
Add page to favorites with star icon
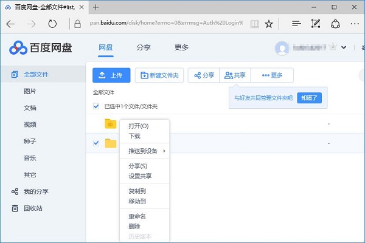[x=269, y=24]
